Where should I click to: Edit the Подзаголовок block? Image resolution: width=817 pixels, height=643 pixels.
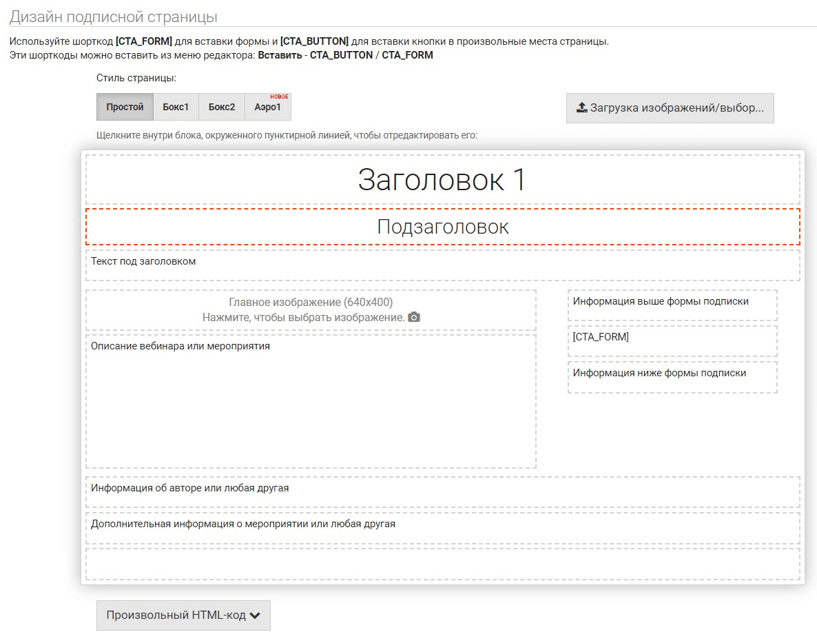[442, 227]
